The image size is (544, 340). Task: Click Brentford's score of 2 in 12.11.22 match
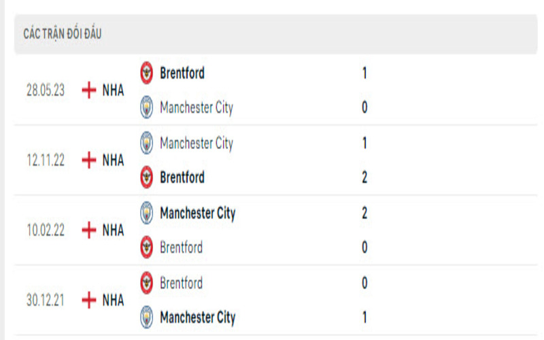(x=365, y=177)
